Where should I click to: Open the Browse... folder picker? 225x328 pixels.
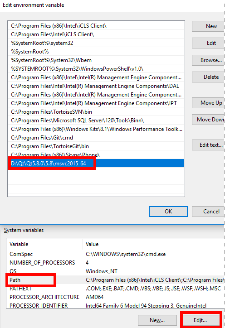coord(208,60)
